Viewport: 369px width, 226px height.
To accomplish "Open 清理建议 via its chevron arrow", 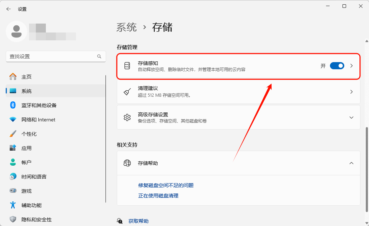I will click(x=351, y=91).
